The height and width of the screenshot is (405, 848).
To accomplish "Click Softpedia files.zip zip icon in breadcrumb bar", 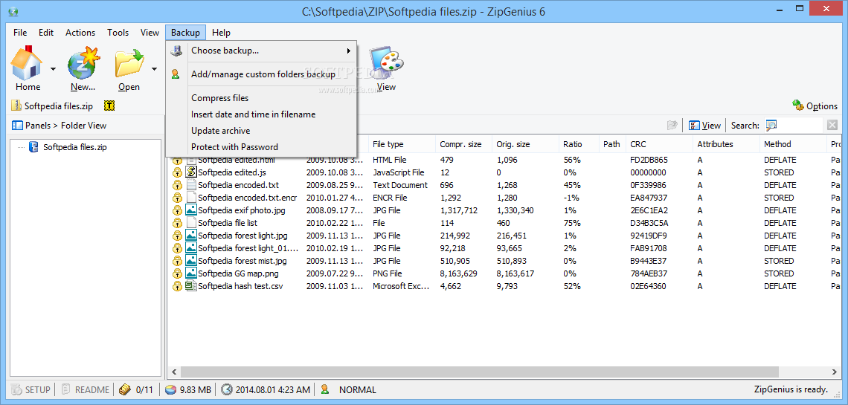I will [17, 106].
